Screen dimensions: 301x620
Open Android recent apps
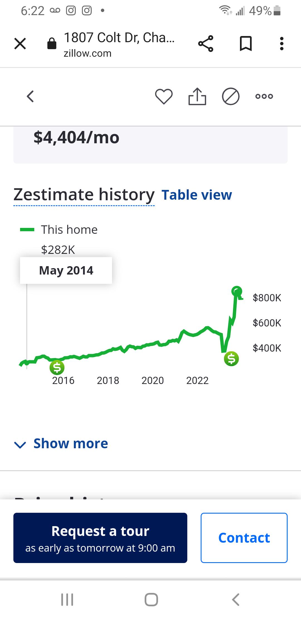tap(67, 599)
